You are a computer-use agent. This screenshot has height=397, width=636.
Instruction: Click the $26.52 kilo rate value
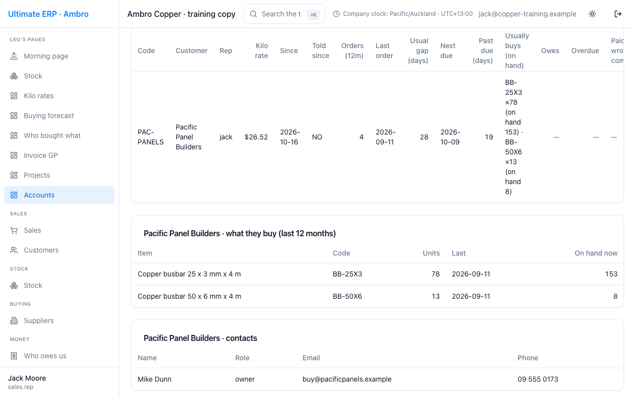pyautogui.click(x=256, y=137)
